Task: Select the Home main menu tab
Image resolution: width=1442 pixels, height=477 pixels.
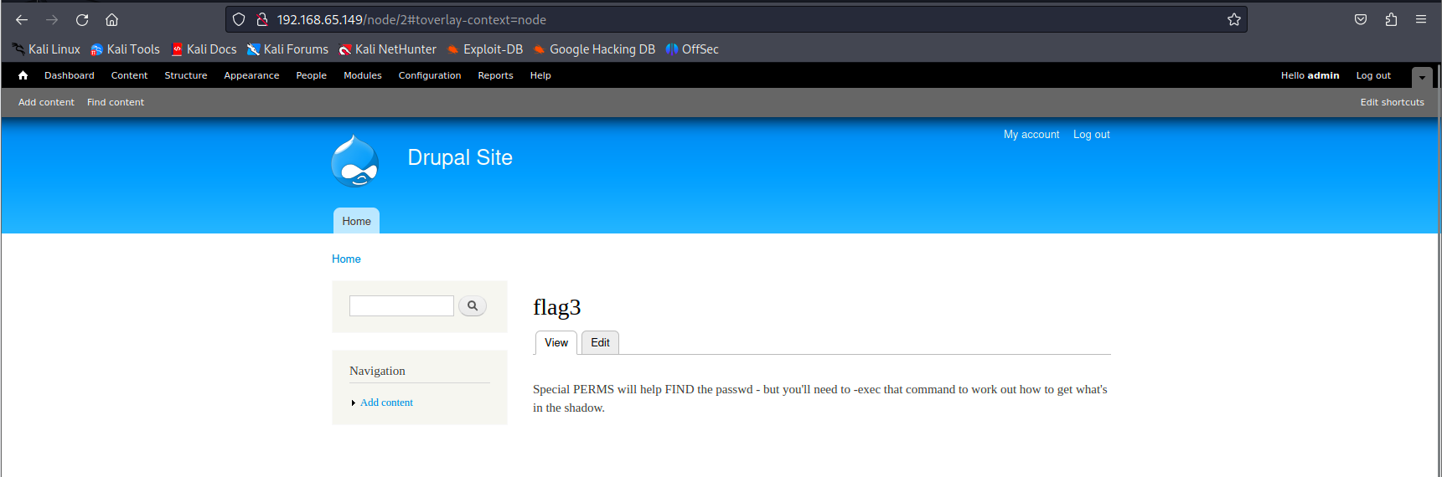Action: point(356,222)
